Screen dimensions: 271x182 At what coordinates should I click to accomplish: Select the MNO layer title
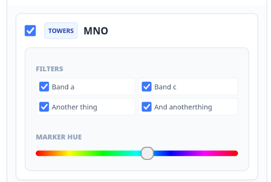coord(96,31)
